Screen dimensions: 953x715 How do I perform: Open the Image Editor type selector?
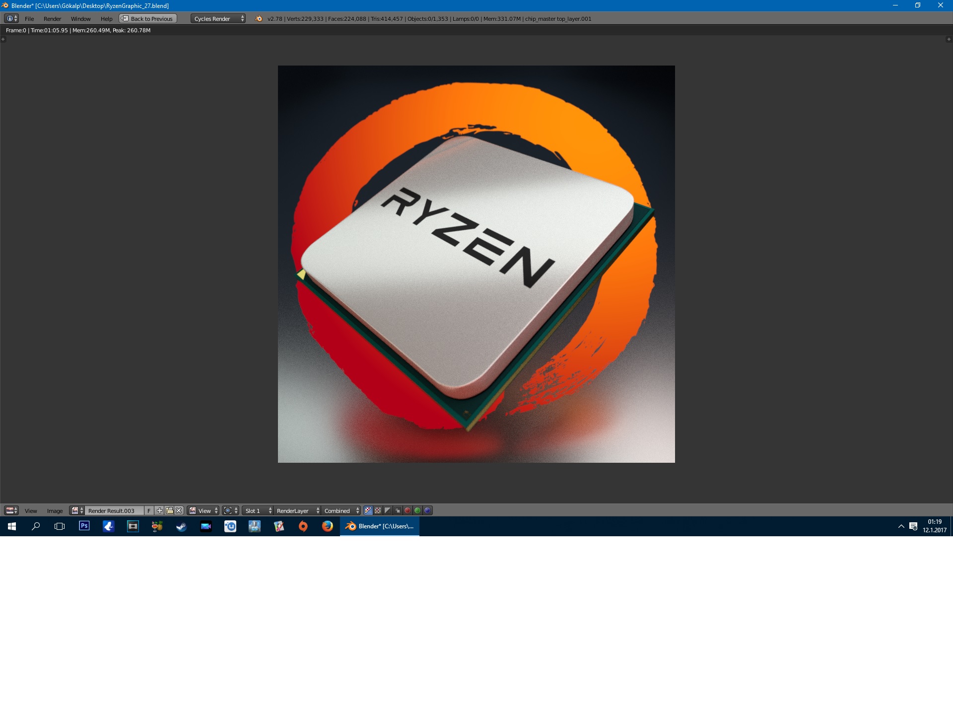tap(11, 510)
